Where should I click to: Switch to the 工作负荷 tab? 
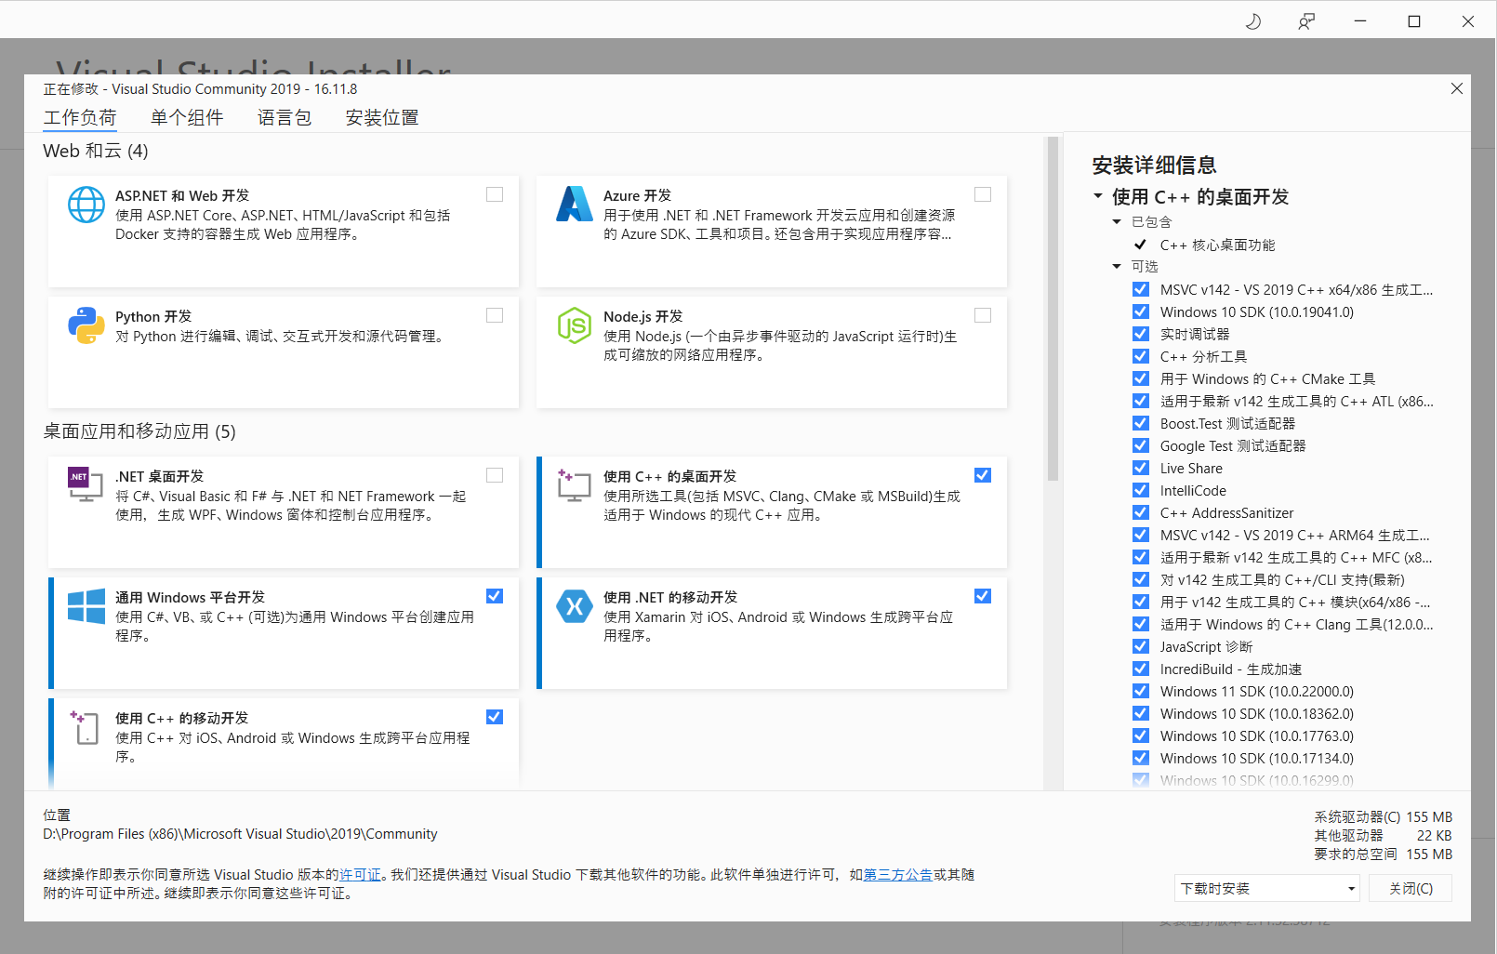80,118
